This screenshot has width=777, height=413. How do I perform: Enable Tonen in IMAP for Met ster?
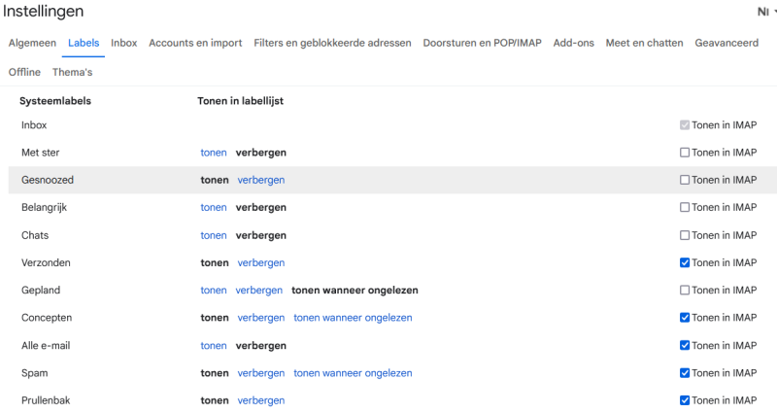pos(685,153)
